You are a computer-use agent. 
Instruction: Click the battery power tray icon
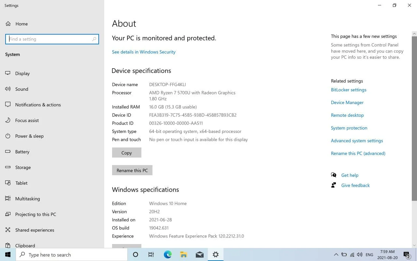344,255
